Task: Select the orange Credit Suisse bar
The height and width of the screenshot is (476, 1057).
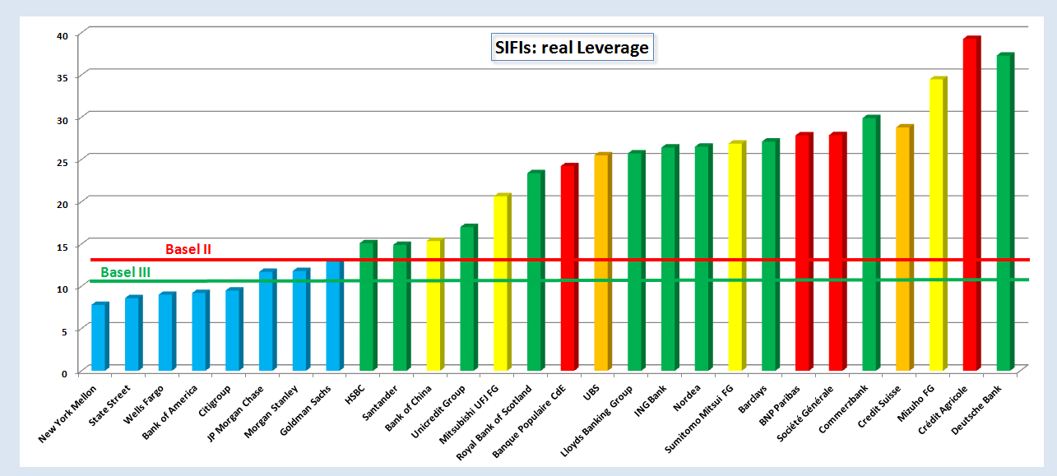Action: (x=905, y=249)
